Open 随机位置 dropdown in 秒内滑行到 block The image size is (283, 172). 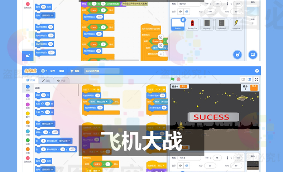pos(64,141)
